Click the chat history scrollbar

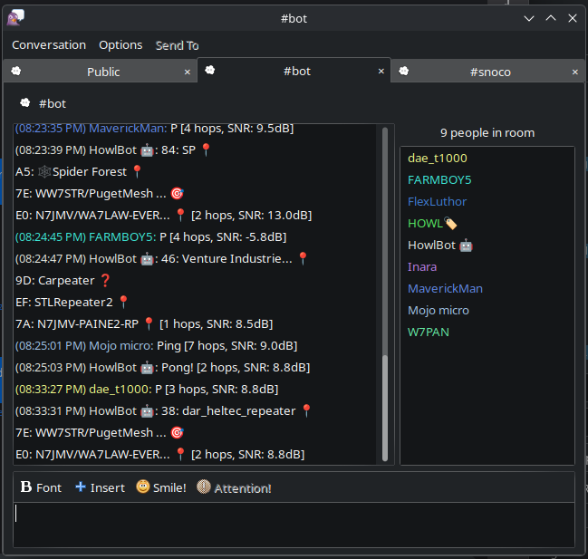click(385, 408)
